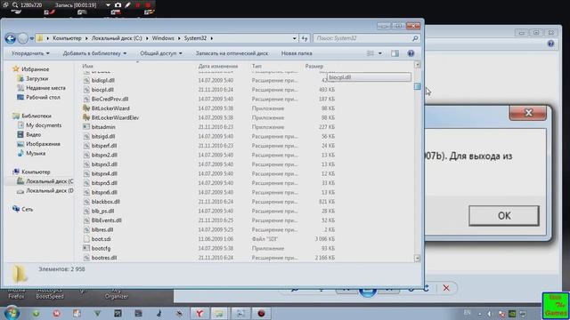Sort by the Размер column header
Screen dimensions: 570x320
pyautogui.click(x=314, y=66)
